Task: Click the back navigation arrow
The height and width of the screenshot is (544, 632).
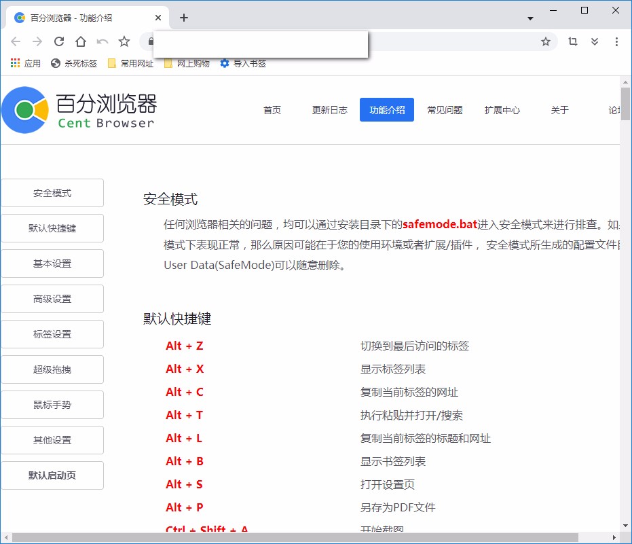Action: (16, 41)
